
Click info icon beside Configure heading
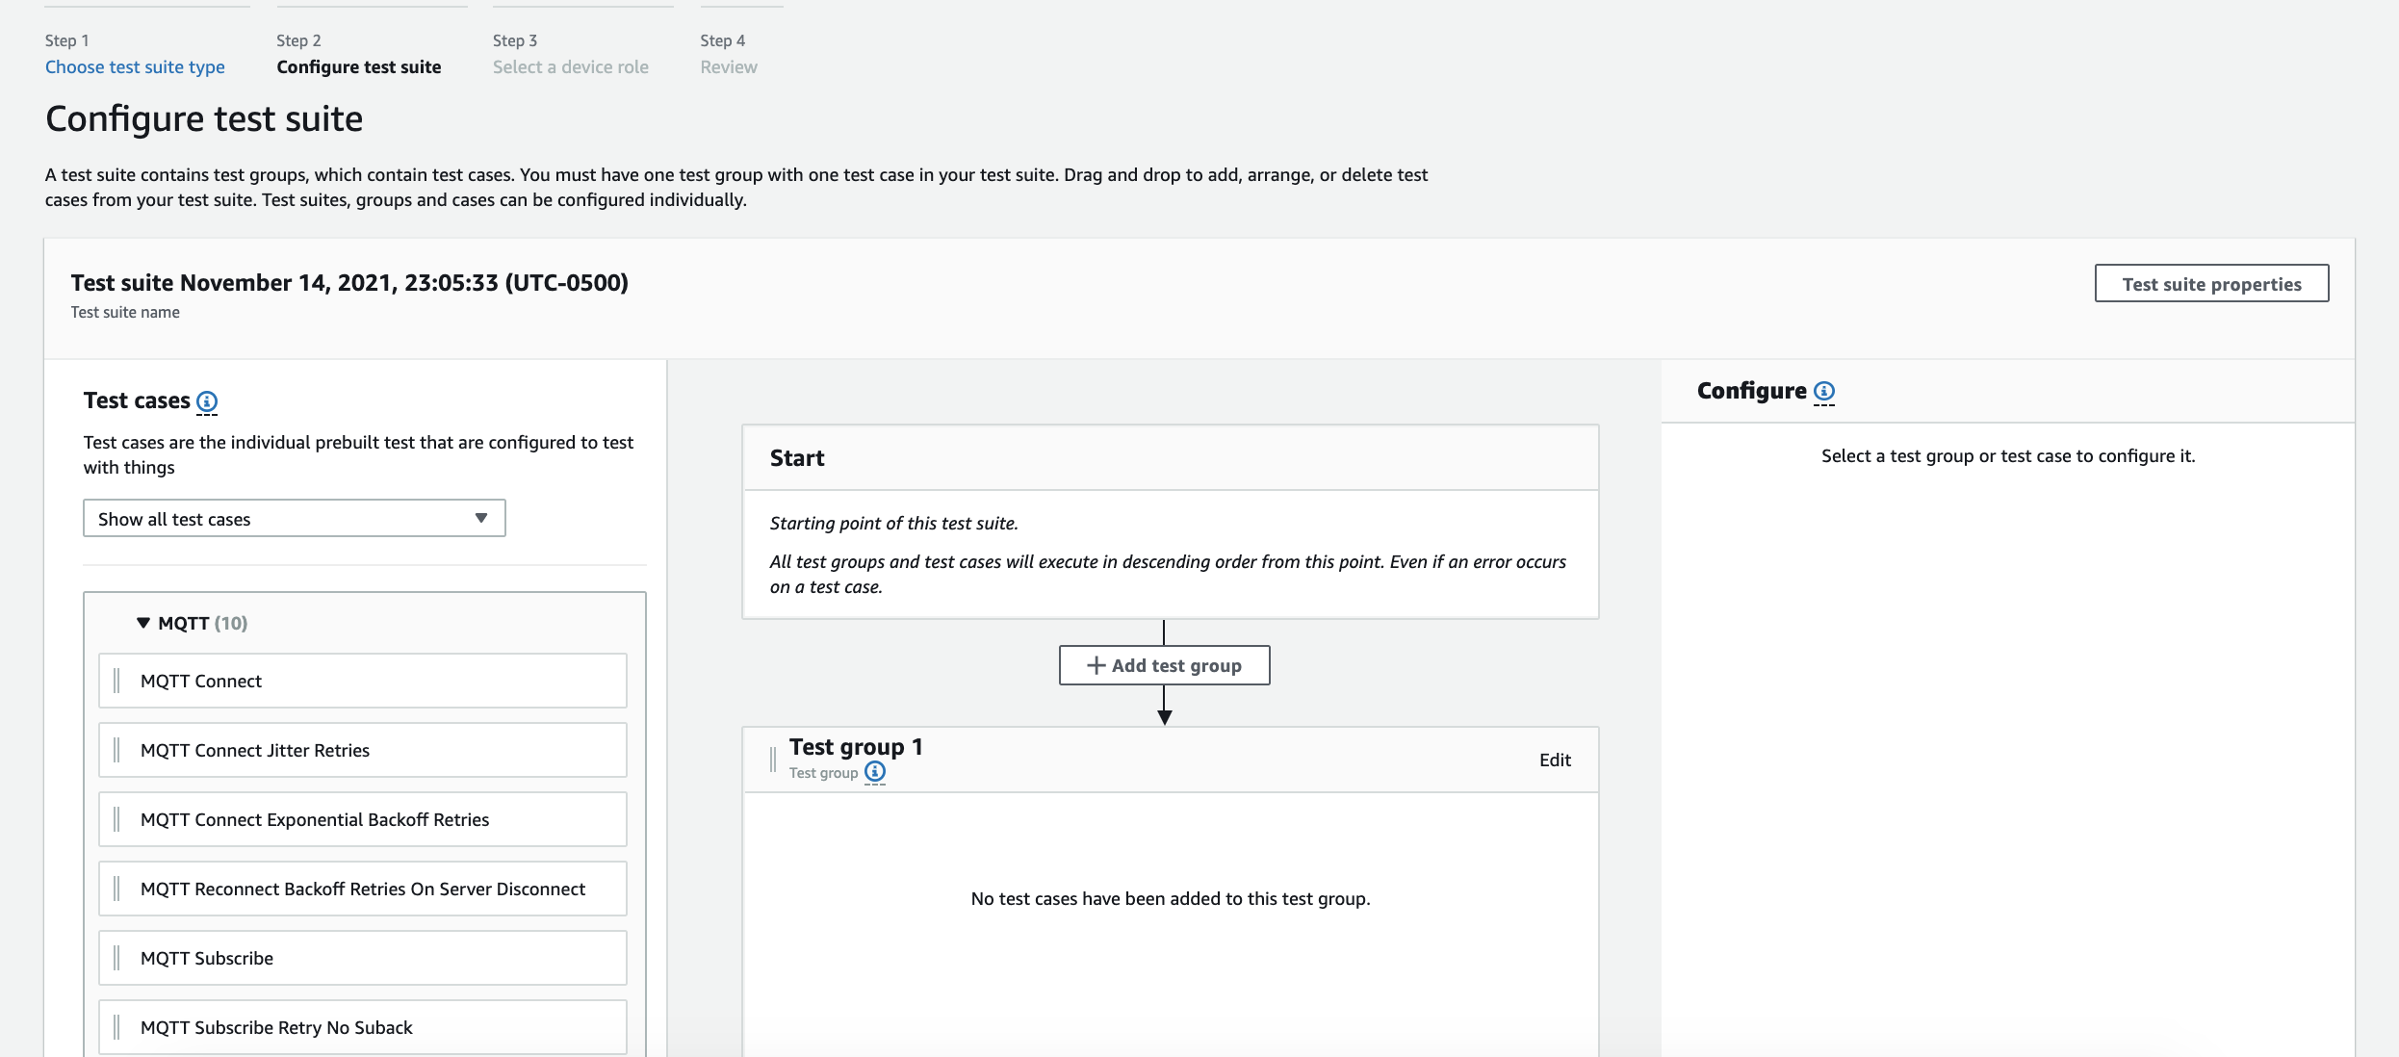pos(1823,391)
